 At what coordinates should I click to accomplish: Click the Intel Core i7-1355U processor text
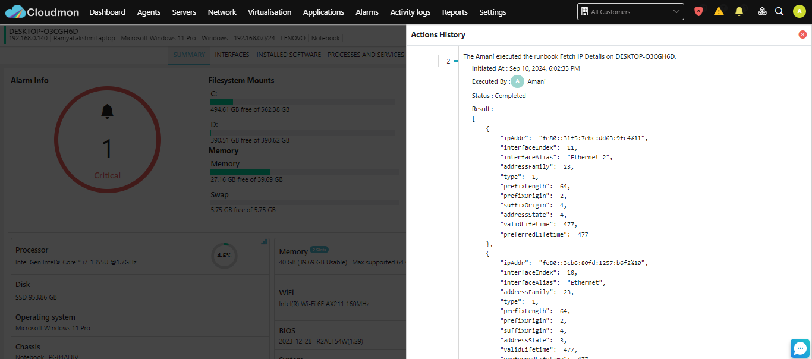76,262
